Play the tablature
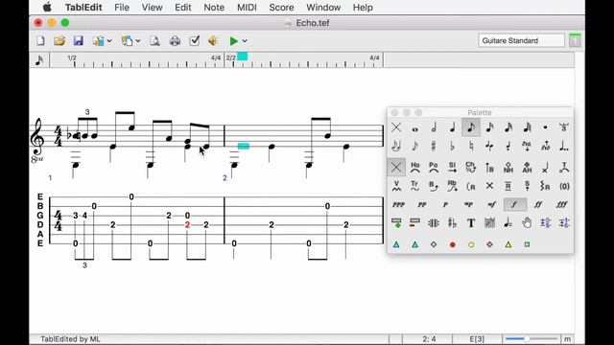This screenshot has width=614, height=345. click(234, 40)
